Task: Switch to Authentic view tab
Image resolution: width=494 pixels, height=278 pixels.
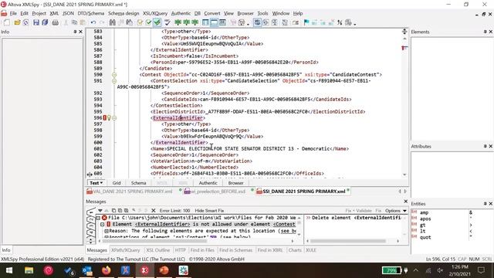Action: click(x=208, y=183)
